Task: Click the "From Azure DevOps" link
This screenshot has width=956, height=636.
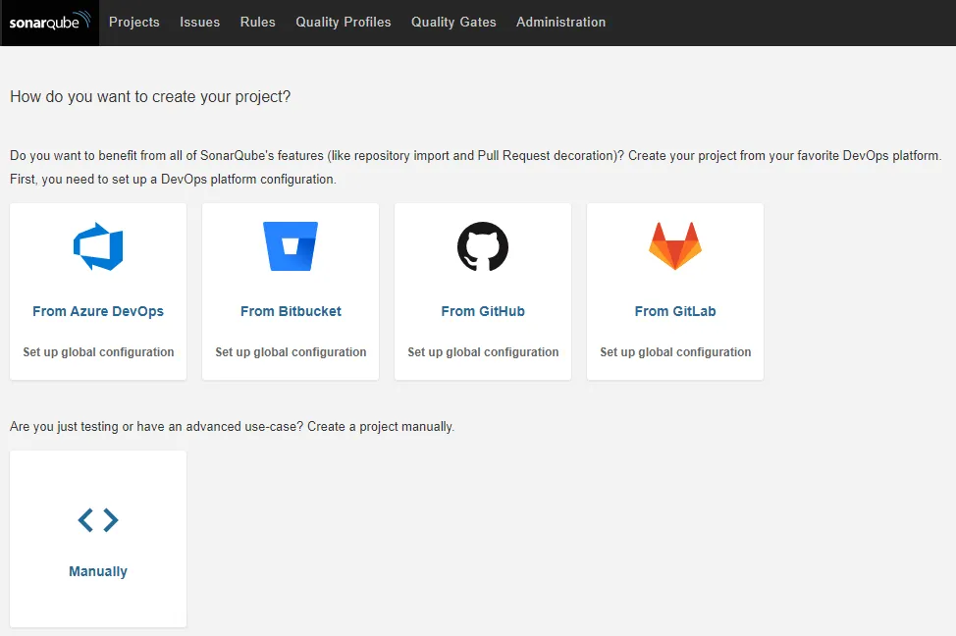Action: pyautogui.click(x=97, y=310)
